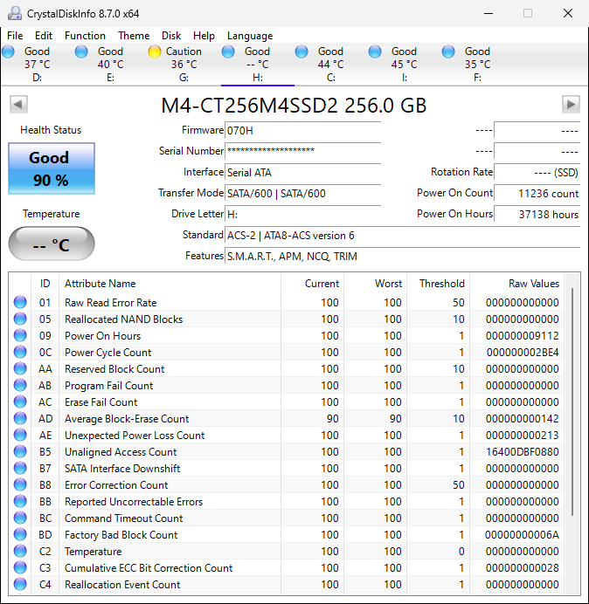Screen dimensions: 589x604
Task: Click the masked Serial Number field
Action: (x=302, y=151)
